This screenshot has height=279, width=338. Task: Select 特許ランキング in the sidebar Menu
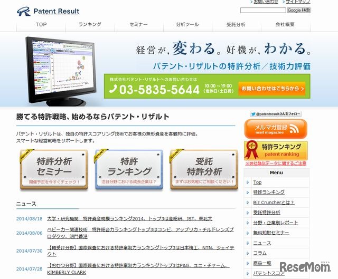click(269, 192)
